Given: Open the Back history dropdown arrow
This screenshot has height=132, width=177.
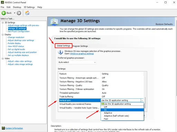Looking at the screenshot, I should click(15, 13).
